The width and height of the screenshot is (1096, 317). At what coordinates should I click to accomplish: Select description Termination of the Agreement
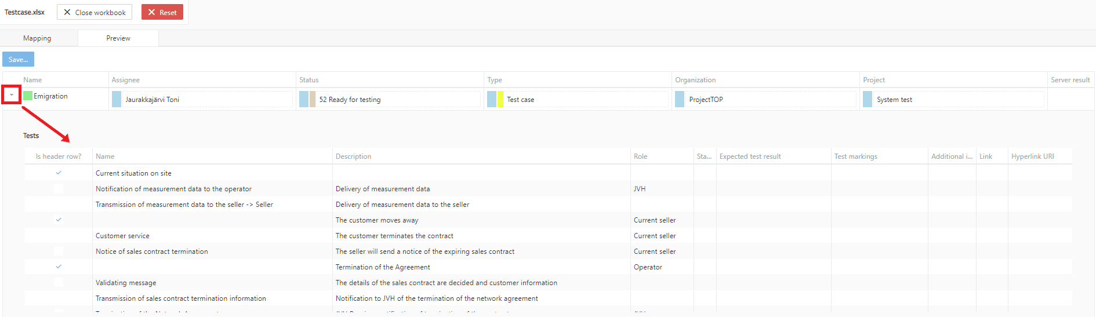coord(482,267)
